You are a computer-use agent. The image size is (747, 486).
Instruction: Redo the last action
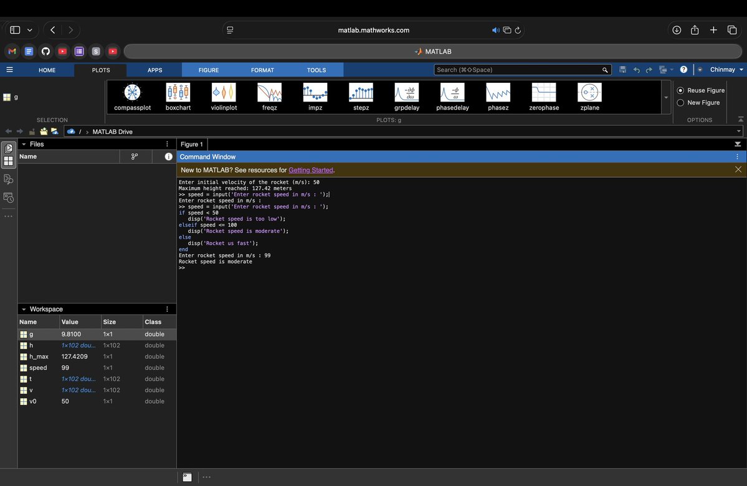click(649, 70)
